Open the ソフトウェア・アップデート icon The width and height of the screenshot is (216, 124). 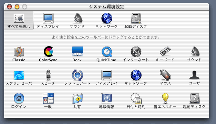point(78,75)
